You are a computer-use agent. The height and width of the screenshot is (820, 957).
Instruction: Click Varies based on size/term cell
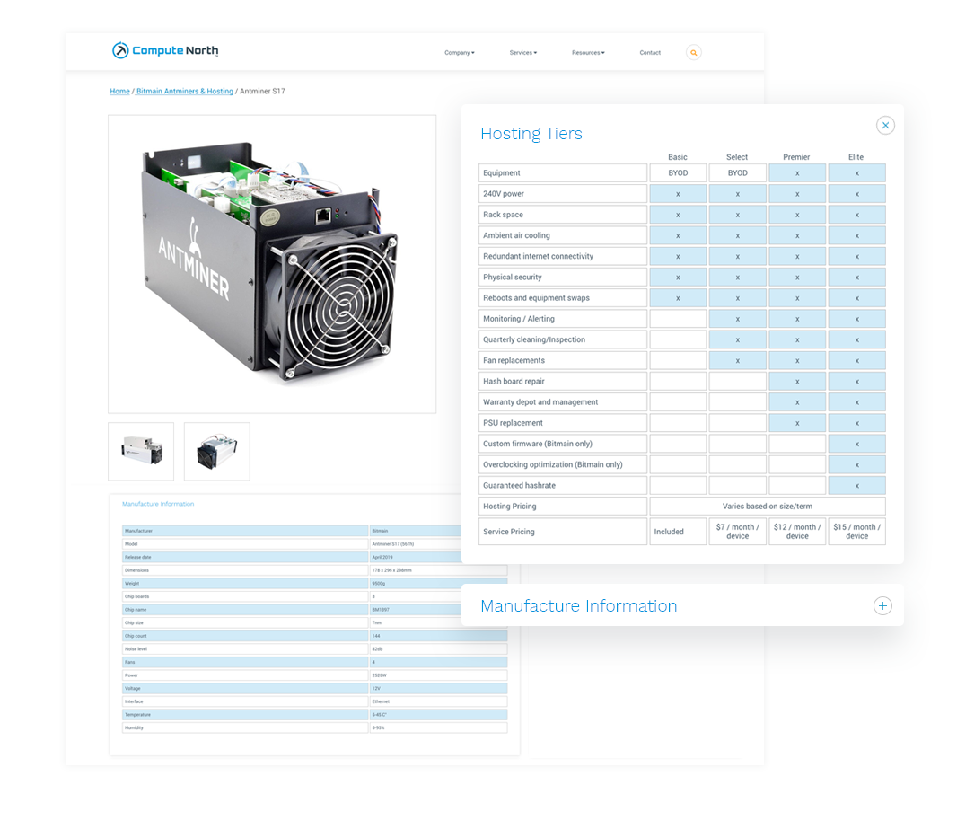(768, 506)
